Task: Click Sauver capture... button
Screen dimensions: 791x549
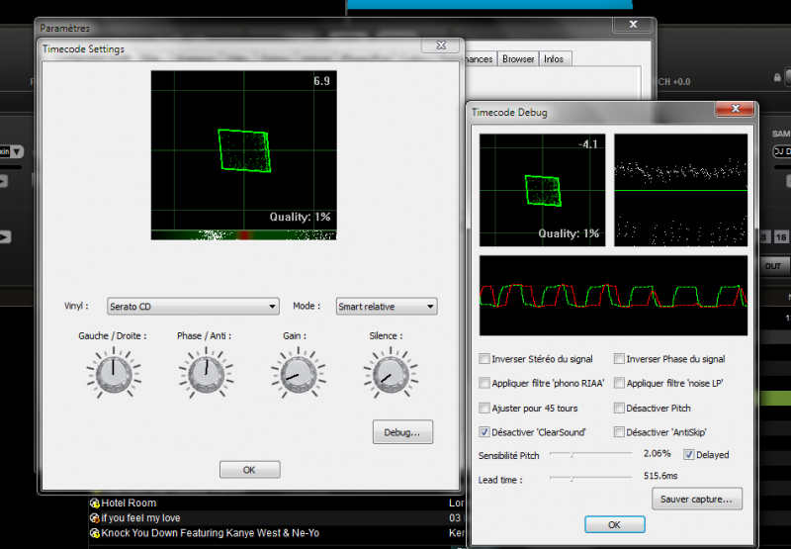Action: pos(697,500)
